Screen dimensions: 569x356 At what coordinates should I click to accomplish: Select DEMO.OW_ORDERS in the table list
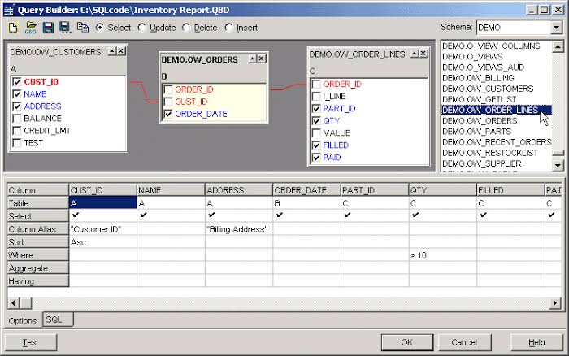pos(496,121)
